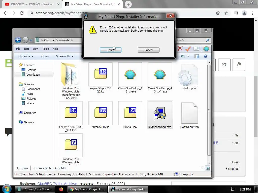Screen dimensions: 258x193
Task: Open Explorer recent locations dropdown arrow
Action: tap(31, 40)
